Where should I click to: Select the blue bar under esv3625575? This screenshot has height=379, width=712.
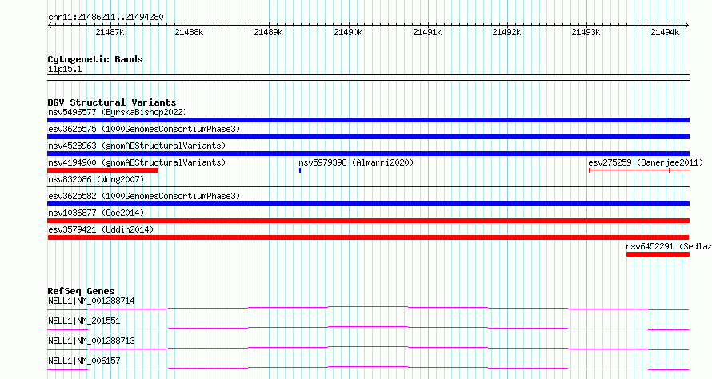click(368, 137)
